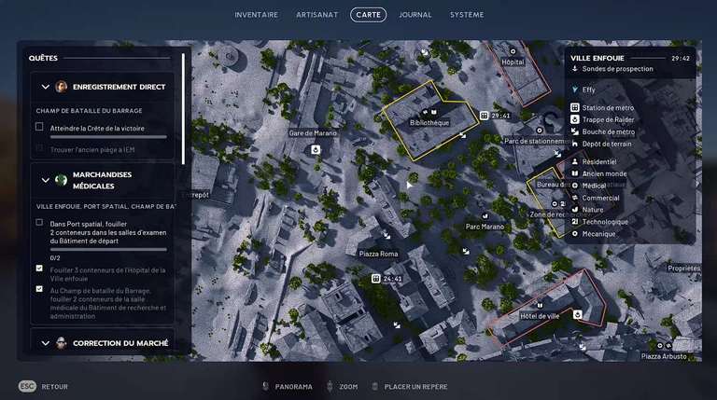This screenshot has height=400, width=717.
Task: Click the Entrepôt map label
Action: pos(195,195)
